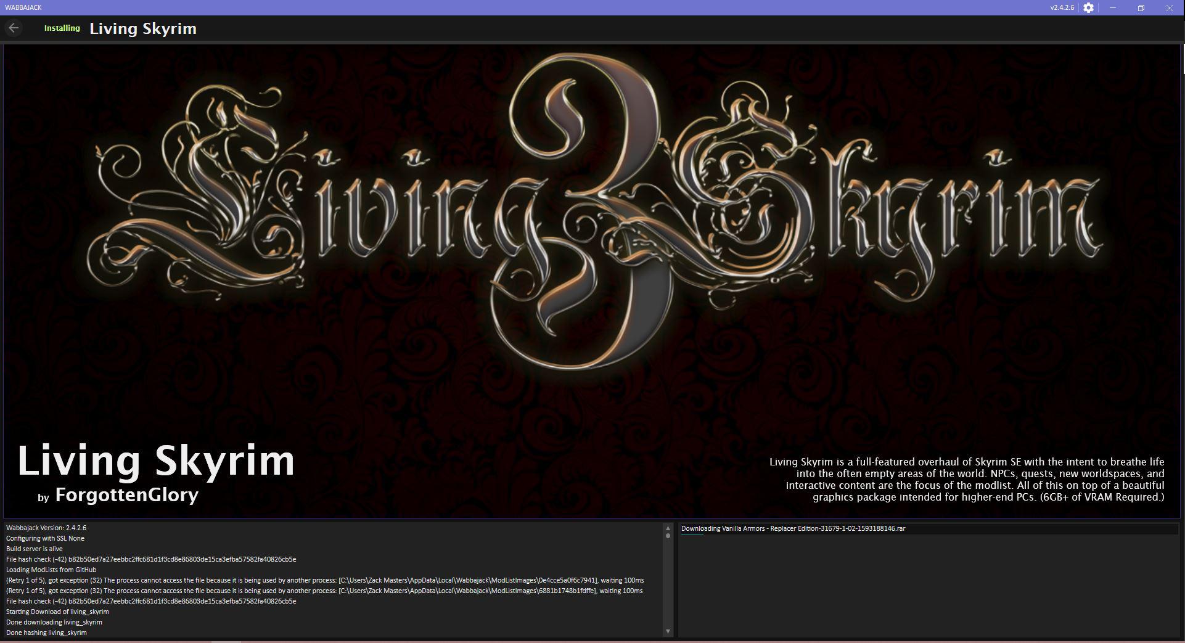The height and width of the screenshot is (643, 1185).
Task: Click the log scrollbar thumb
Action: coord(668,535)
